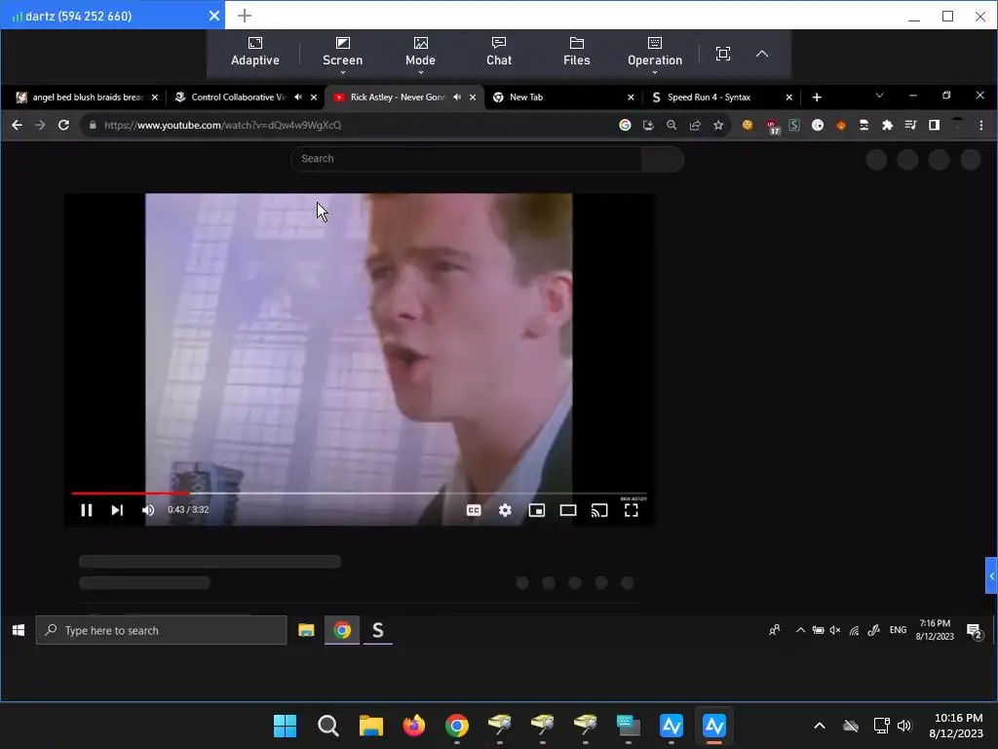Open the Syntax S app on remote taskbar
This screenshot has width=998, height=749.
(x=377, y=630)
